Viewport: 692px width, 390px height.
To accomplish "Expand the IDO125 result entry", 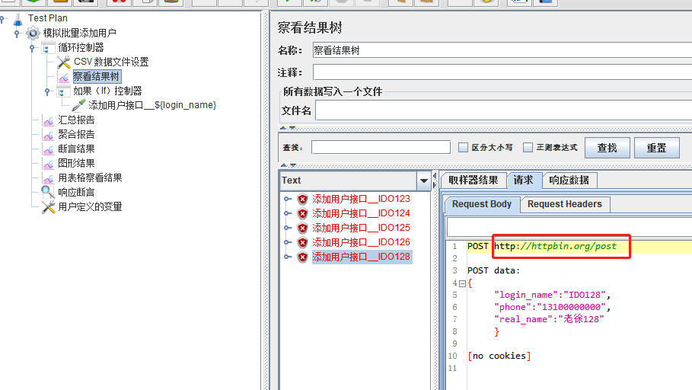I will tap(287, 228).
